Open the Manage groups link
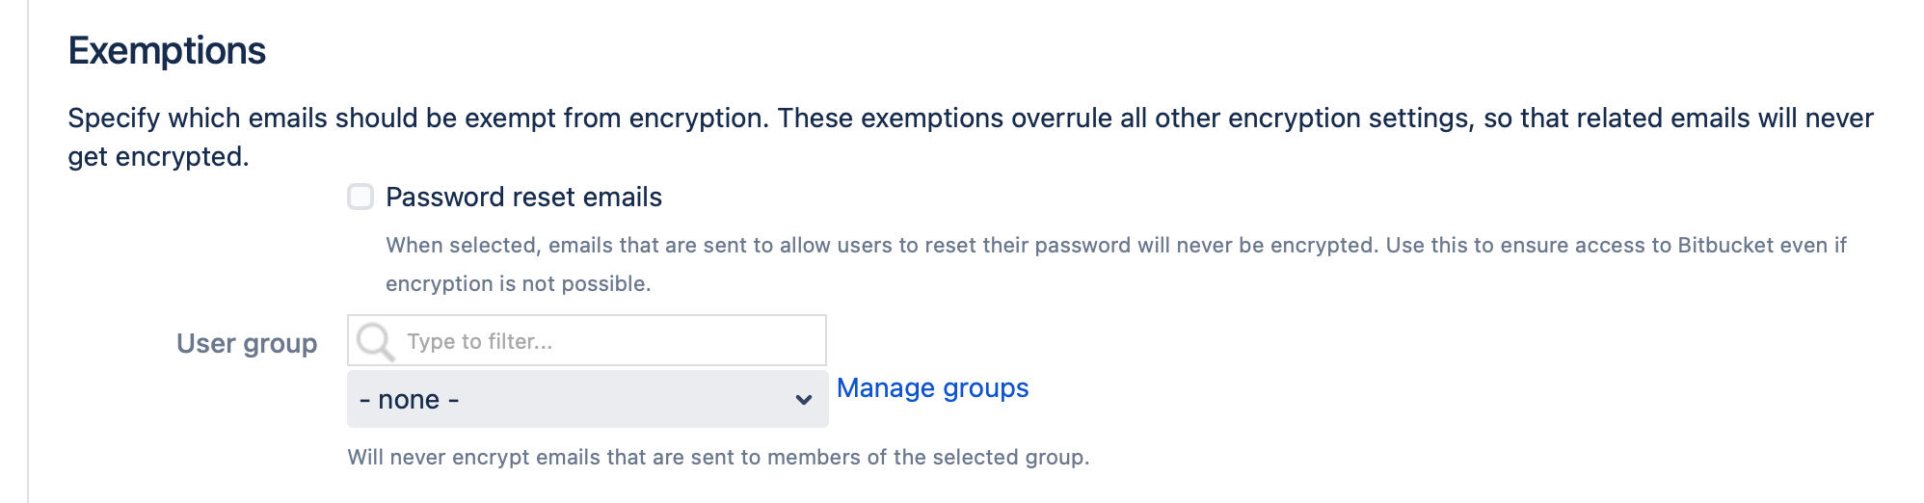The height and width of the screenshot is (503, 1924). [x=932, y=388]
